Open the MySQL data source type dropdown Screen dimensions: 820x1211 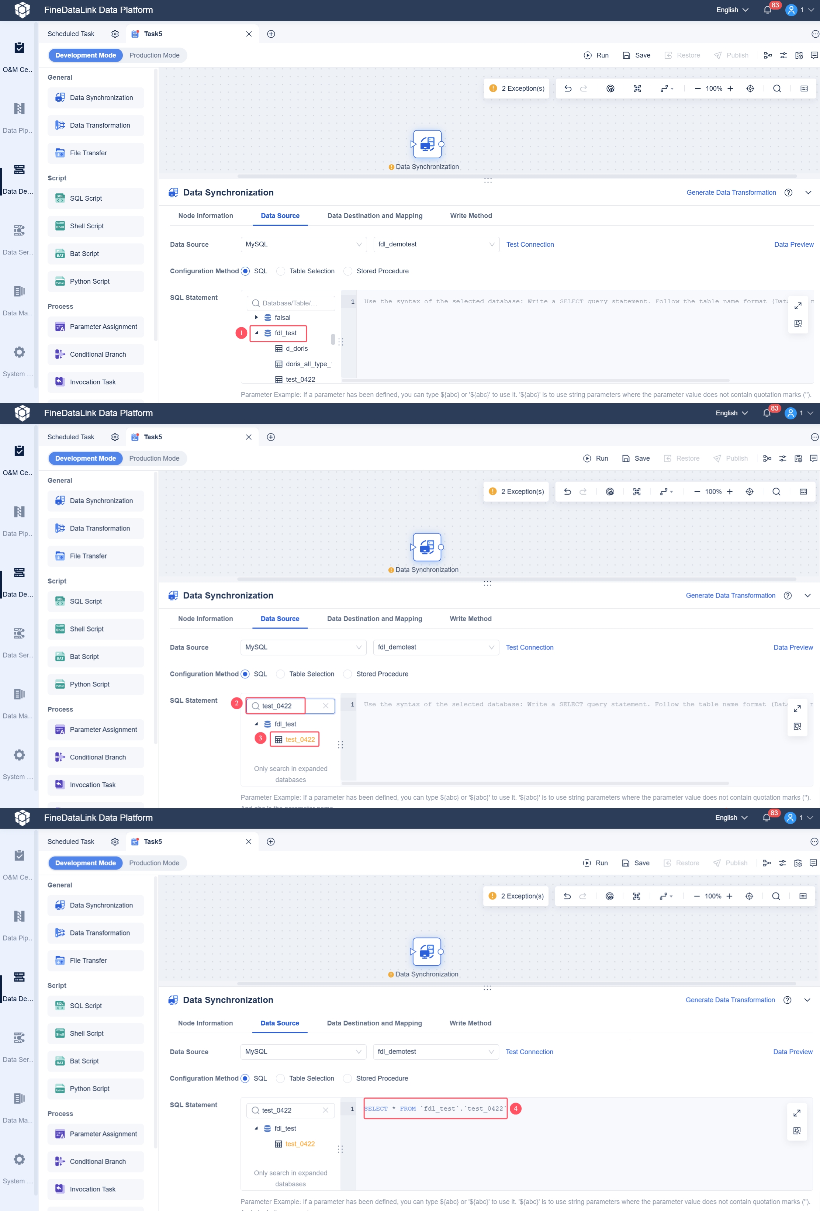click(x=303, y=244)
